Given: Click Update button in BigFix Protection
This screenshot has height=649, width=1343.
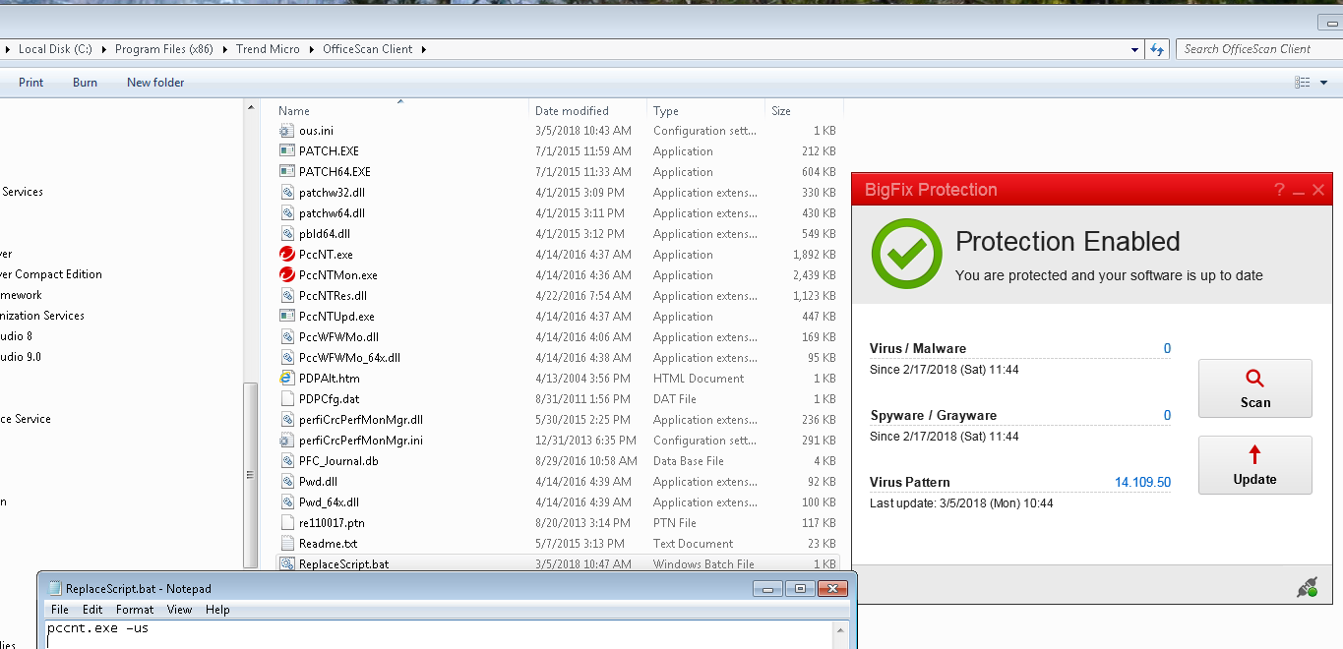Looking at the screenshot, I should (1254, 465).
